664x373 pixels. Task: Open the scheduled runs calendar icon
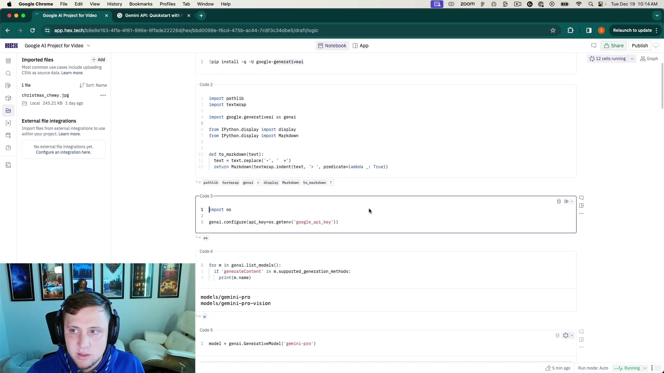coord(8,135)
